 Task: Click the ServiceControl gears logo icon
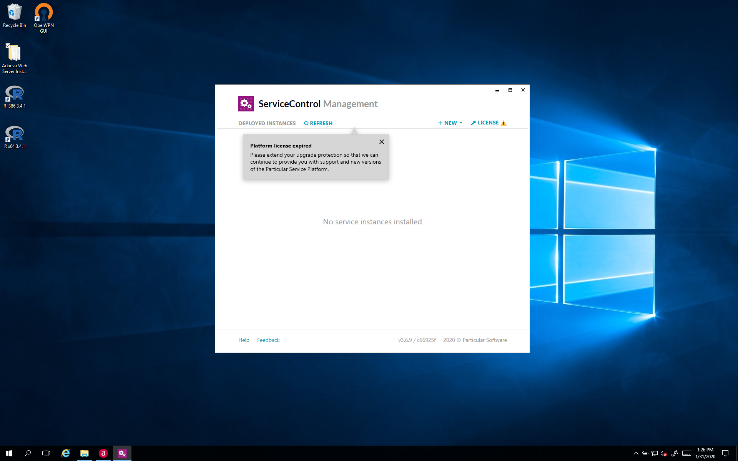pos(246,104)
